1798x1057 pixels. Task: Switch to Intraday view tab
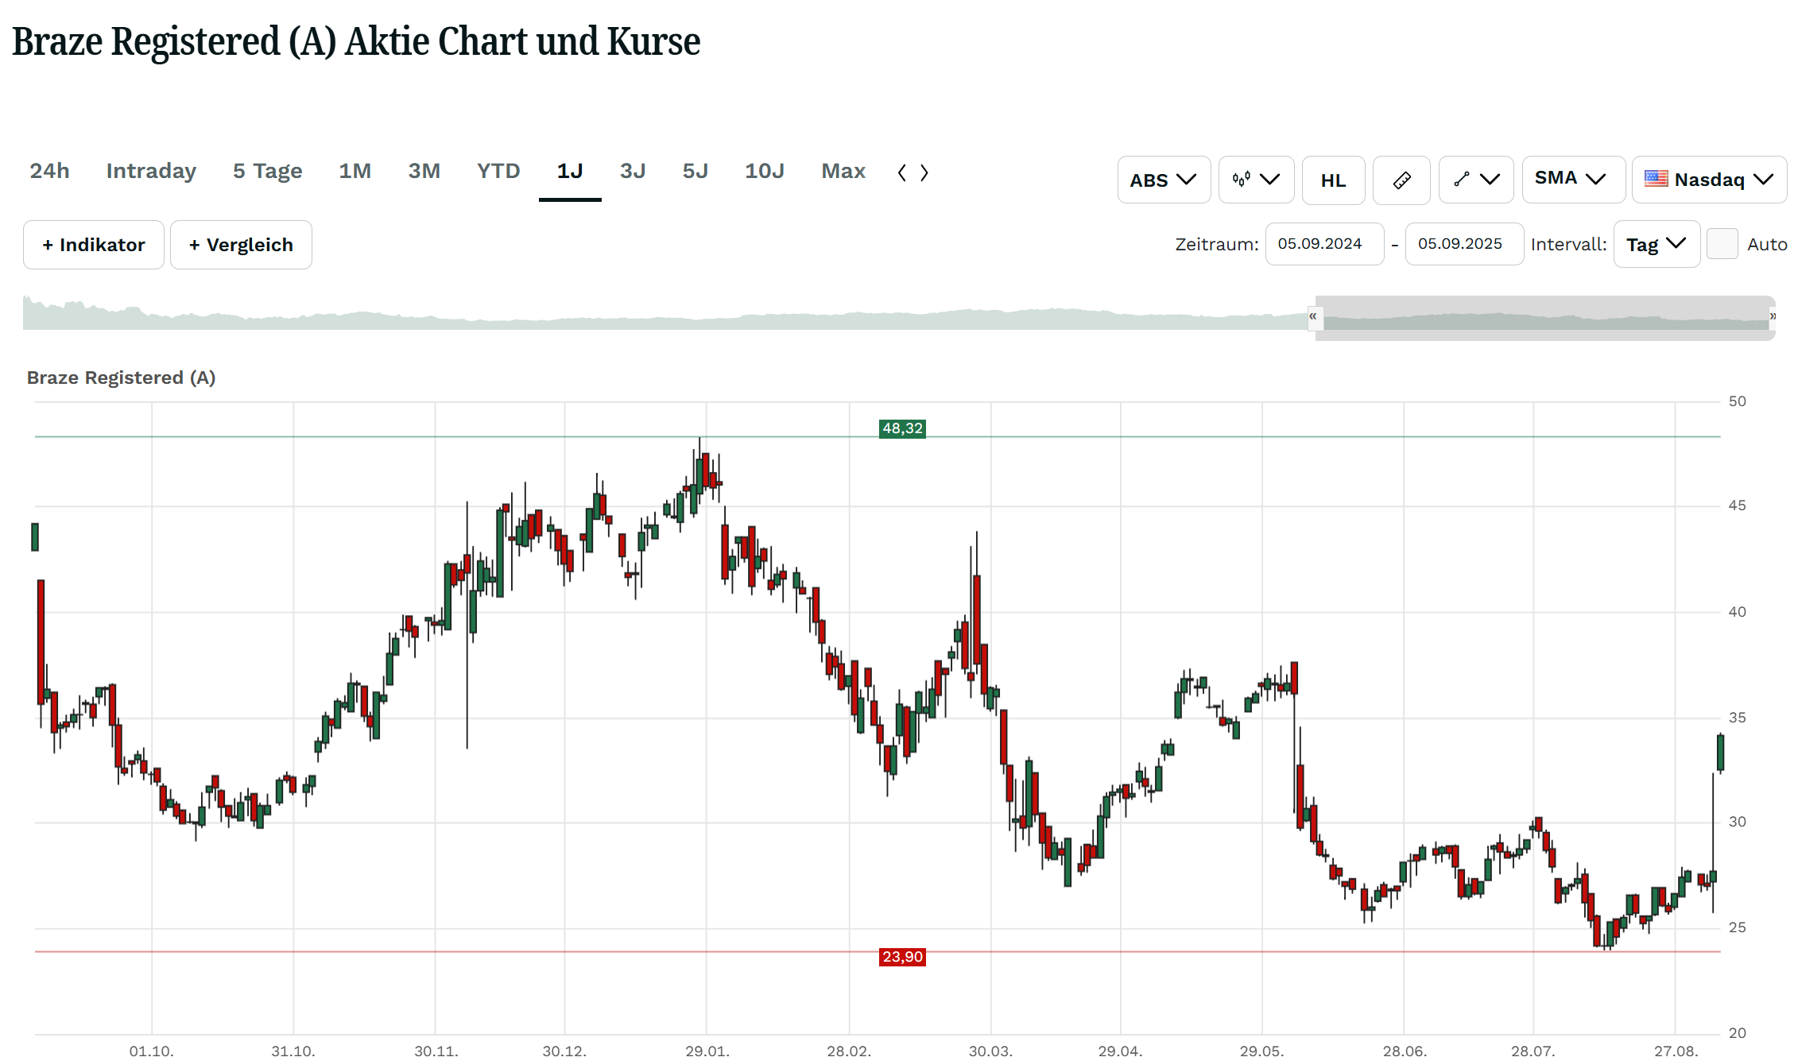(151, 171)
